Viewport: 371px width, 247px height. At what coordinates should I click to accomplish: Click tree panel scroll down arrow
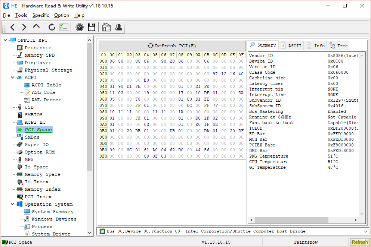click(x=89, y=232)
